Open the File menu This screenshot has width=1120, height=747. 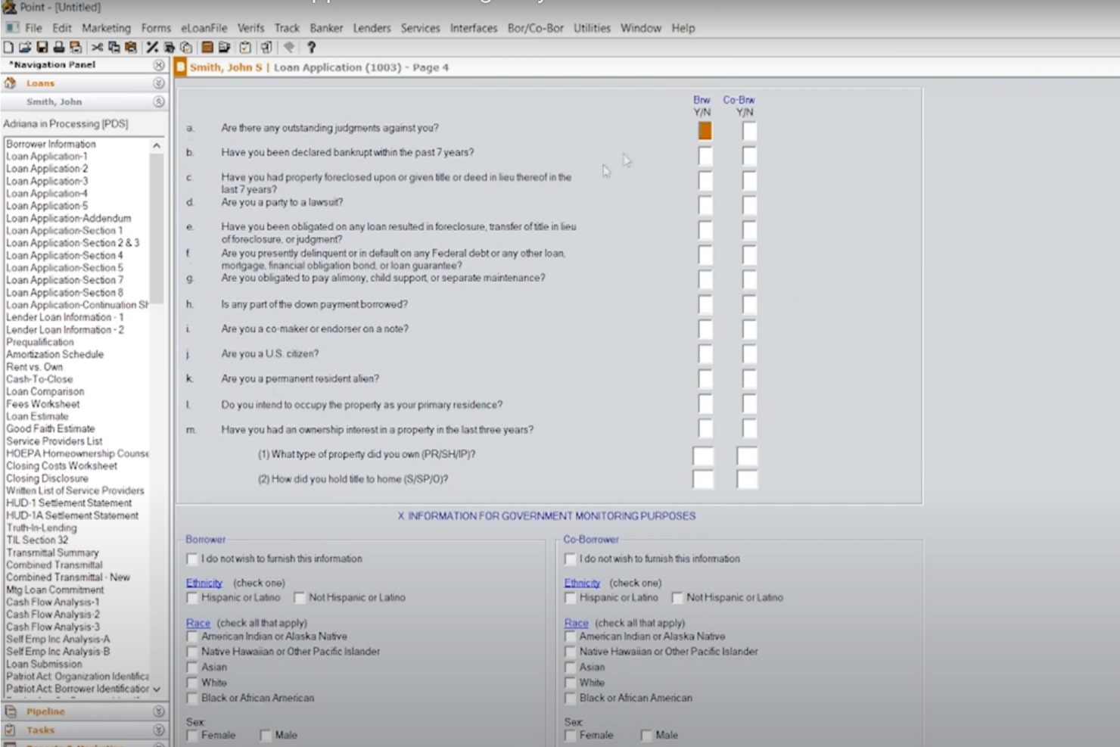(33, 28)
